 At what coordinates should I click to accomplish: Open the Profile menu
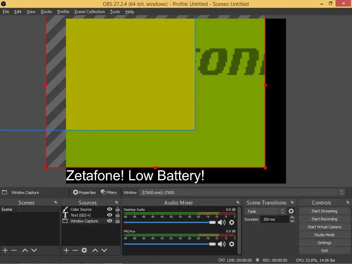(63, 12)
